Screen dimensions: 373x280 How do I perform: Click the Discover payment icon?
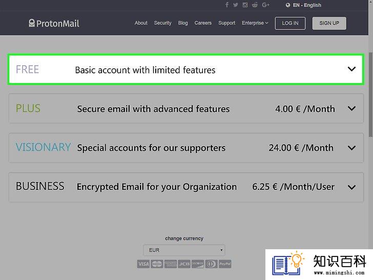point(198,264)
